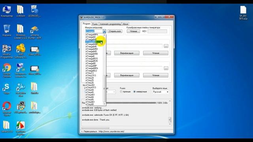Choose ATmega88P from the list
253x142 pixels.
pos(94,66)
